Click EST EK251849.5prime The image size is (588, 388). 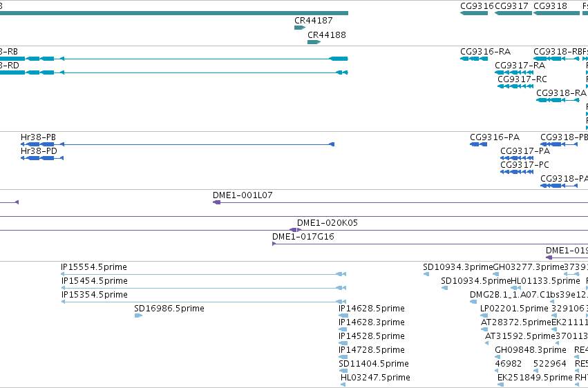(500, 385)
